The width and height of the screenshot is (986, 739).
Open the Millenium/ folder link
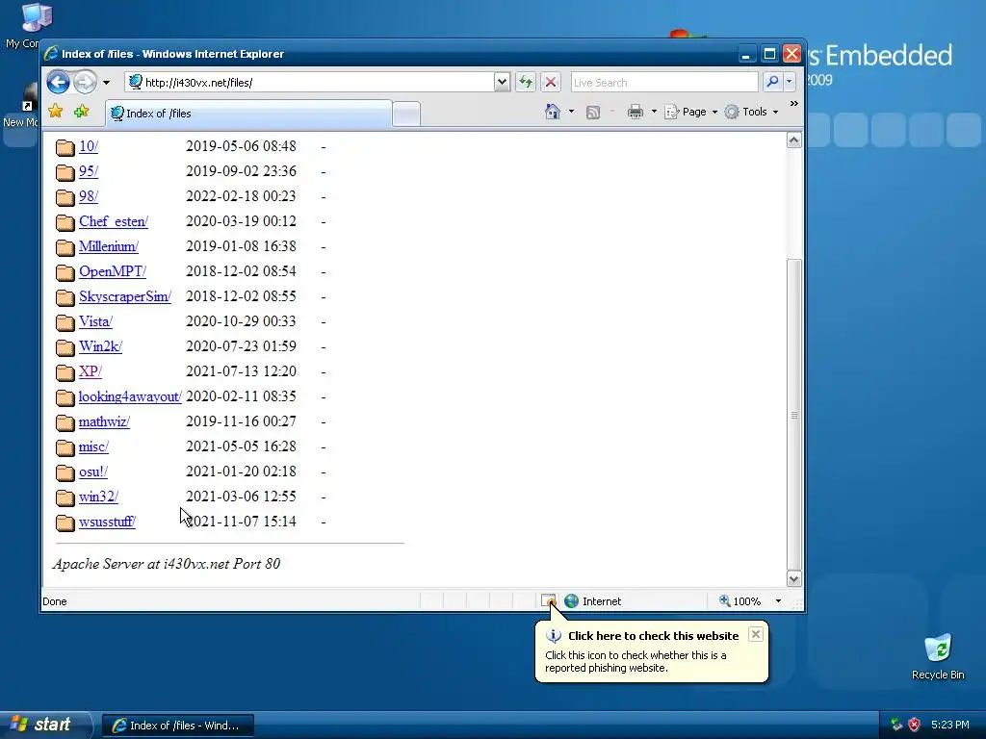(109, 246)
